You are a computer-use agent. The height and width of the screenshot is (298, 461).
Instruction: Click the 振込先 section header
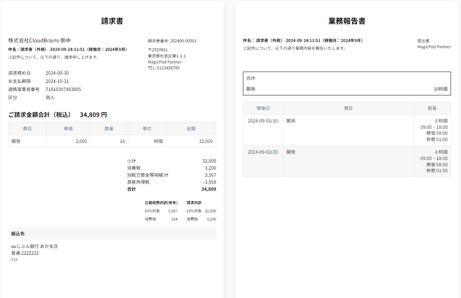112,234
